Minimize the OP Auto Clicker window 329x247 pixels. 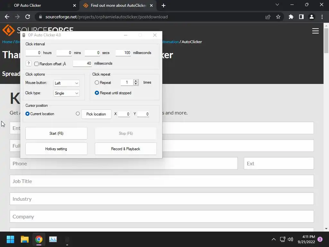point(126,35)
